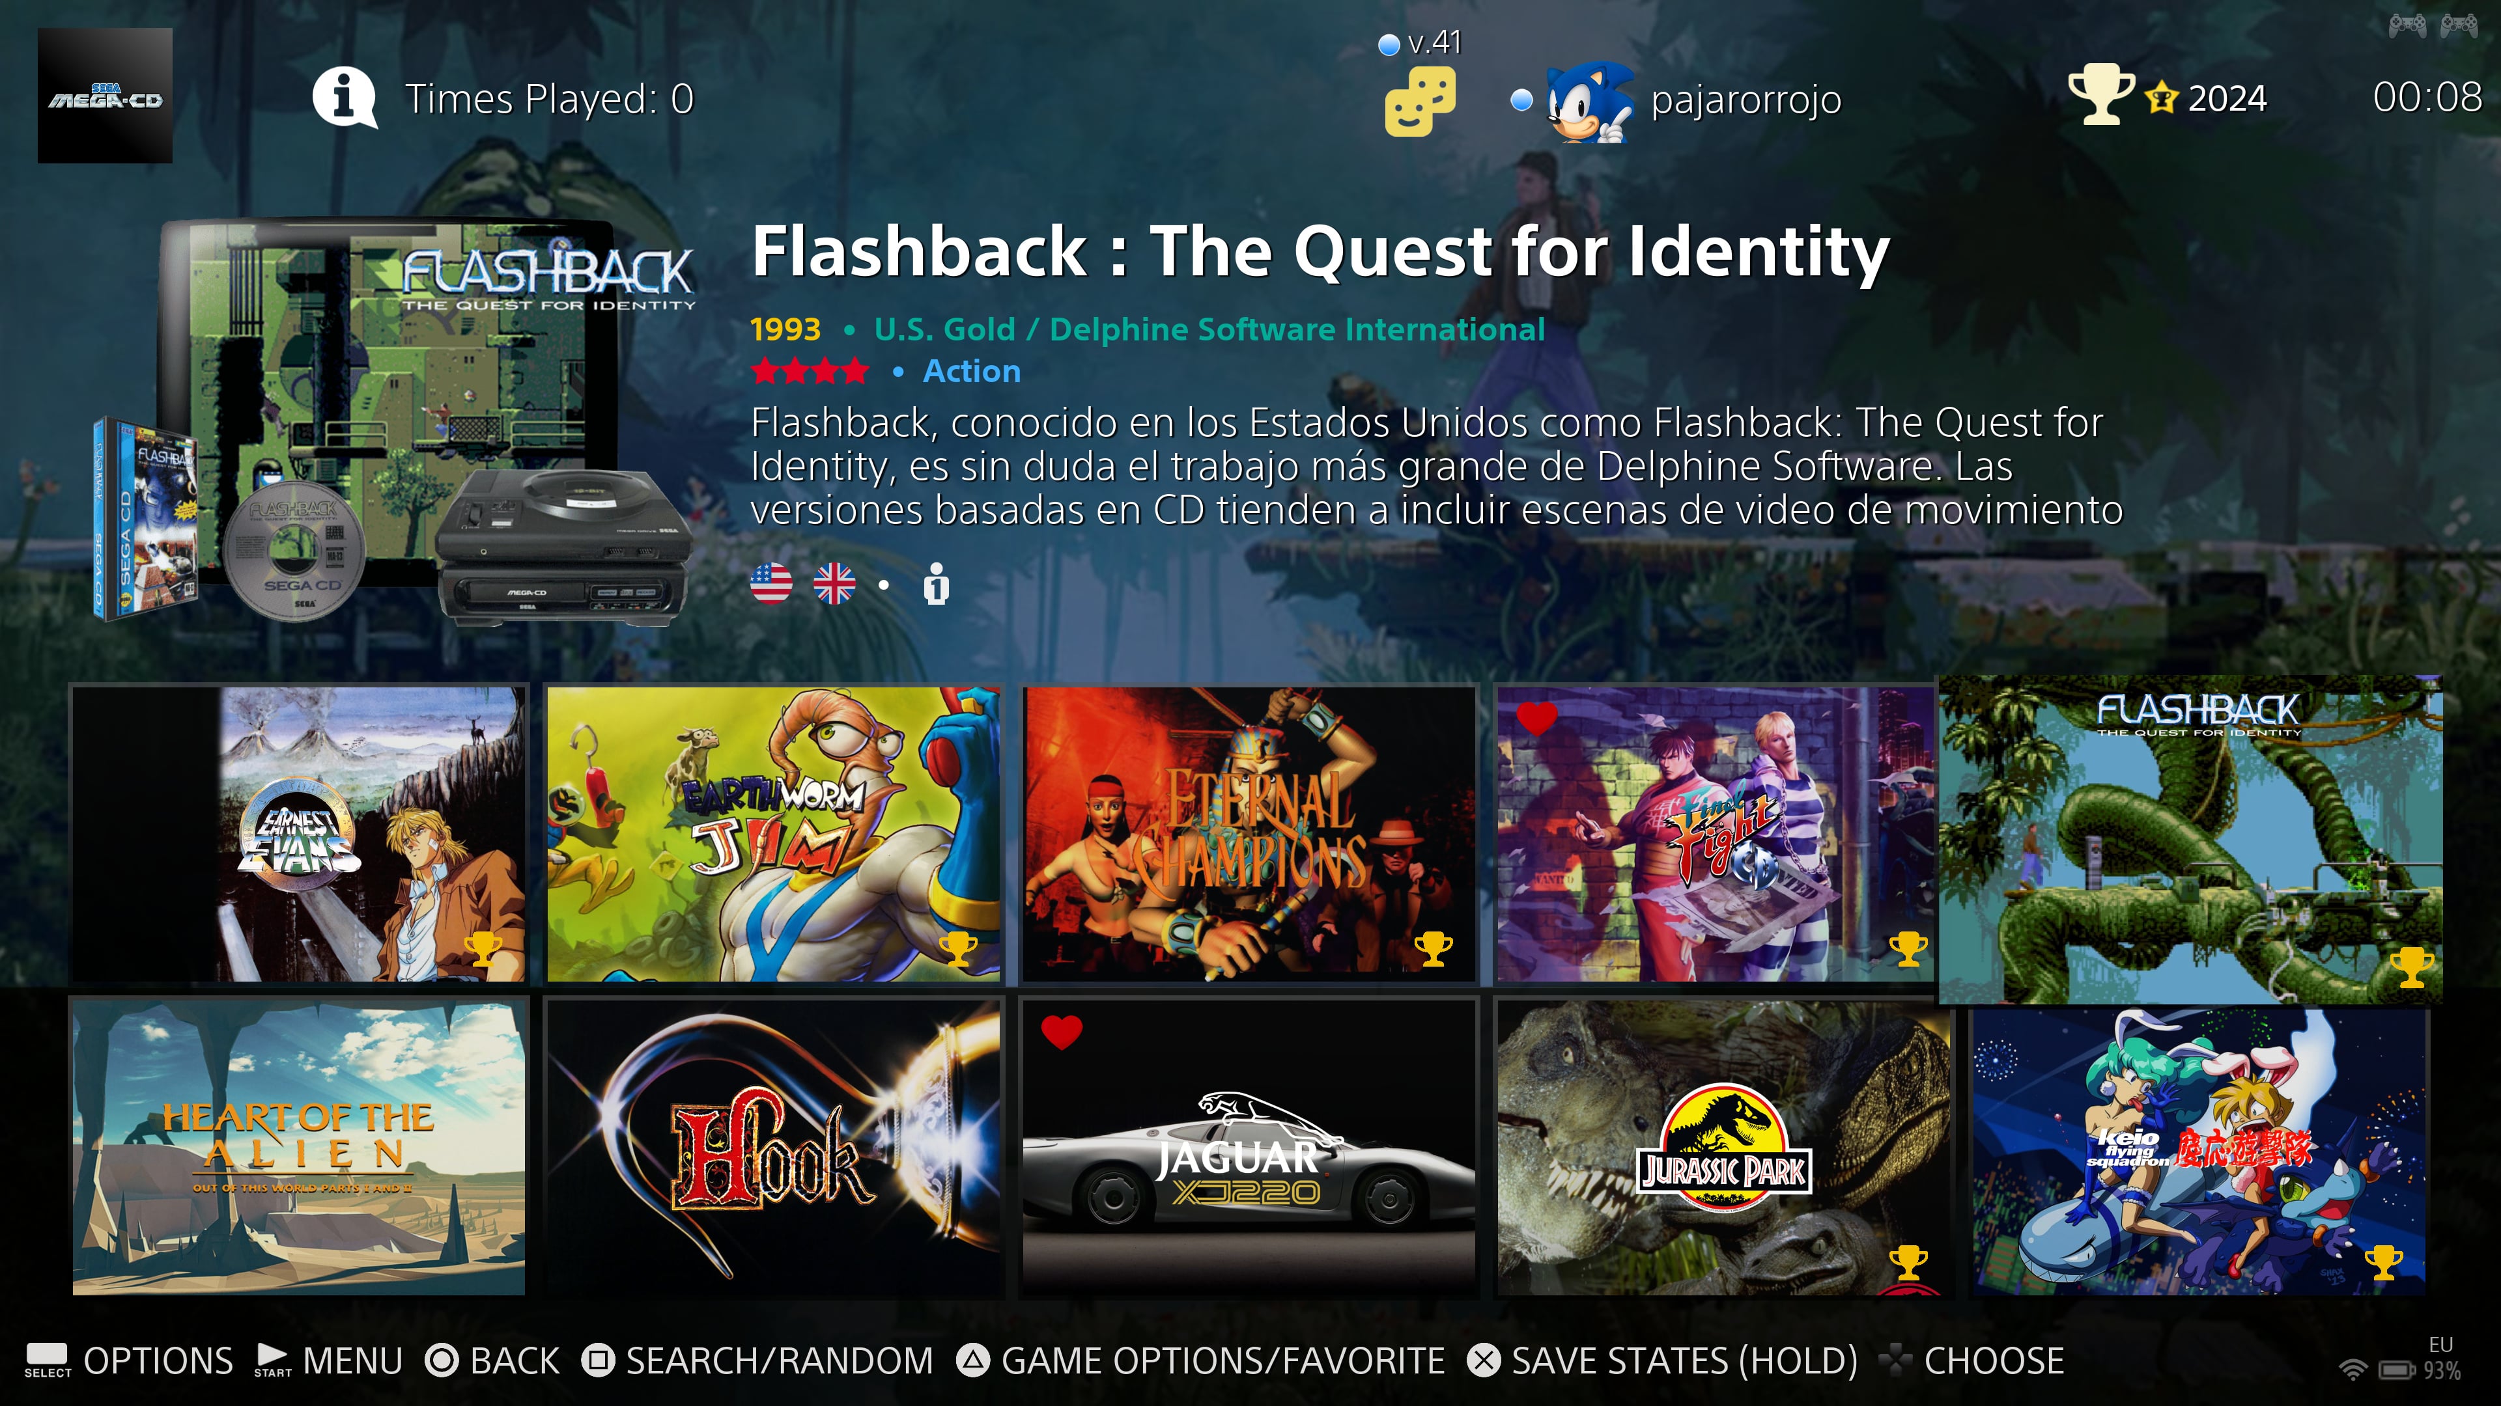This screenshot has height=1406, width=2501.
Task: Click the single-player count icon
Action: tap(936, 584)
